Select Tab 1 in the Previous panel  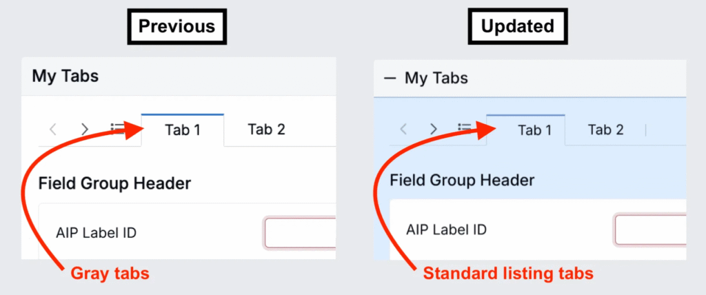click(x=182, y=130)
